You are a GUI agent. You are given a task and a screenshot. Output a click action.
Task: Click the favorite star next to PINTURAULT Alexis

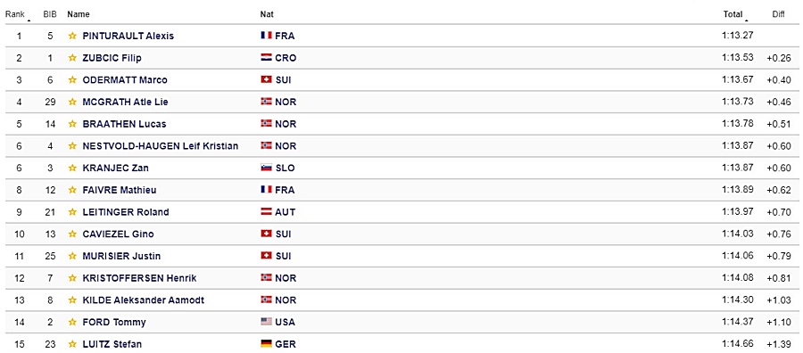(72, 36)
